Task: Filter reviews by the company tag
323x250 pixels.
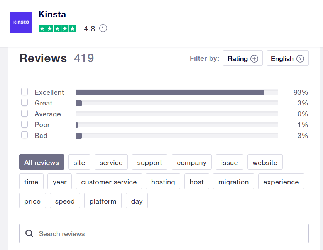Action: coord(191,162)
